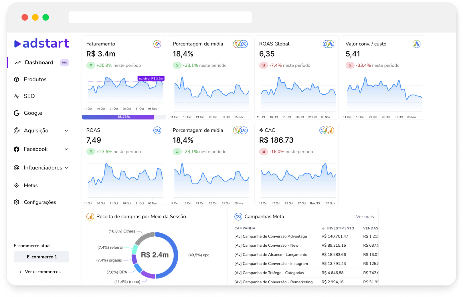Click the Valor conv. / custo Google Ads icon
Screen dimensions: 463x297
point(417,44)
